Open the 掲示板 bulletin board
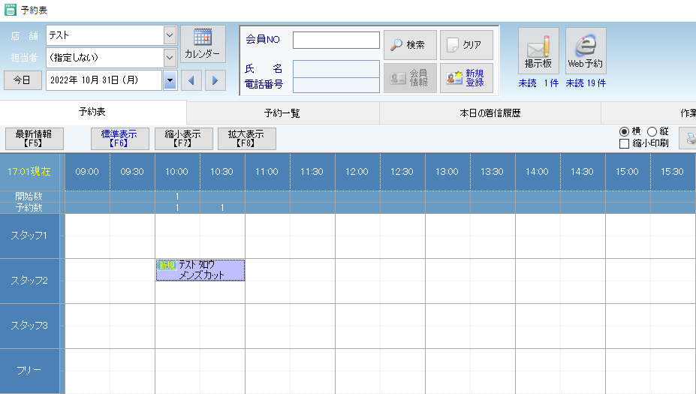 tap(538, 51)
